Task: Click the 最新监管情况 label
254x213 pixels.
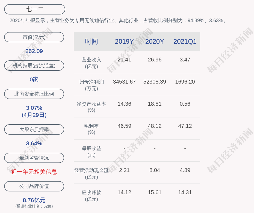Action: click(34, 158)
